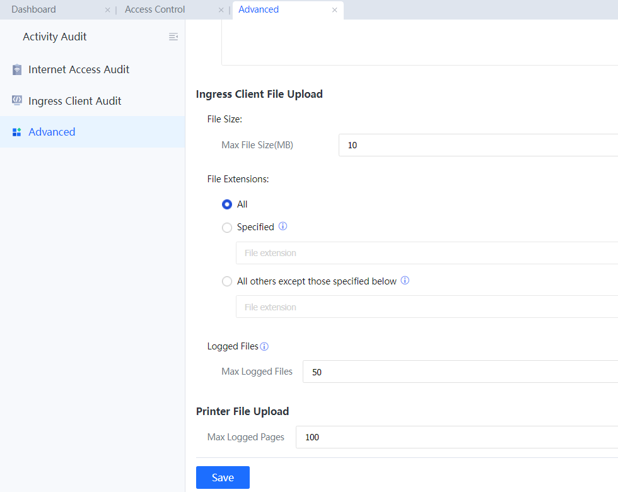Click the Ingress Client Audit sidebar icon
618x492 pixels.
(x=17, y=101)
